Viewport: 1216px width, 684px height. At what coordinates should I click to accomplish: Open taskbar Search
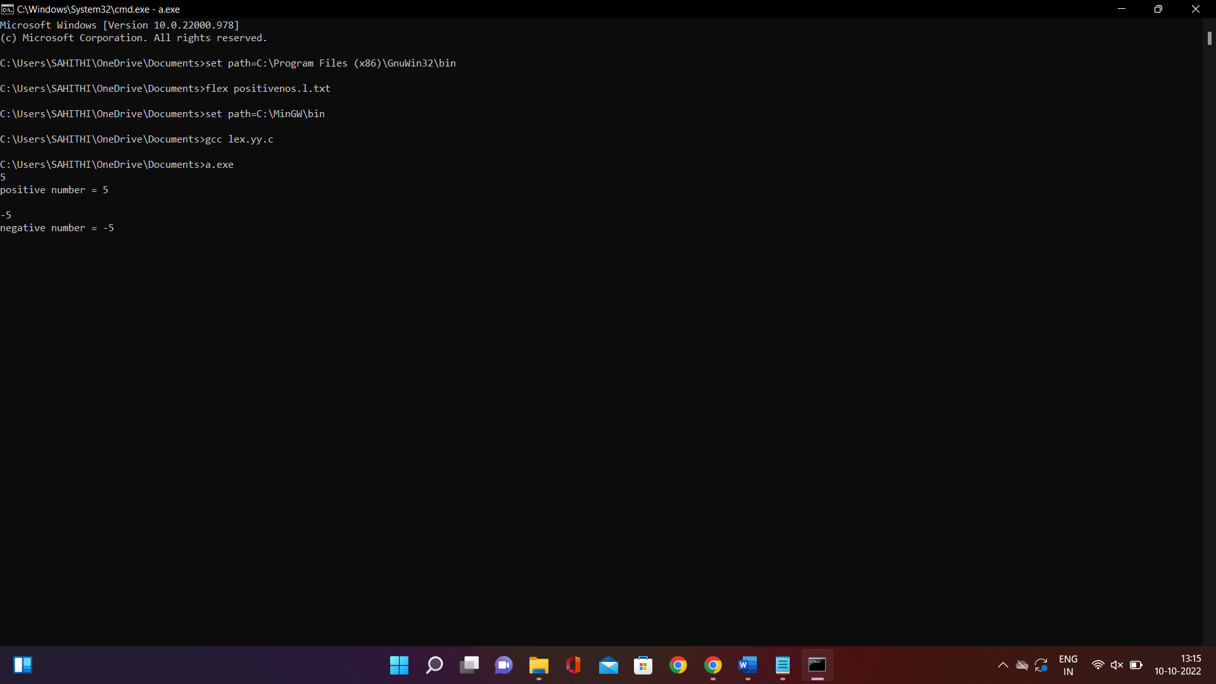(x=434, y=665)
